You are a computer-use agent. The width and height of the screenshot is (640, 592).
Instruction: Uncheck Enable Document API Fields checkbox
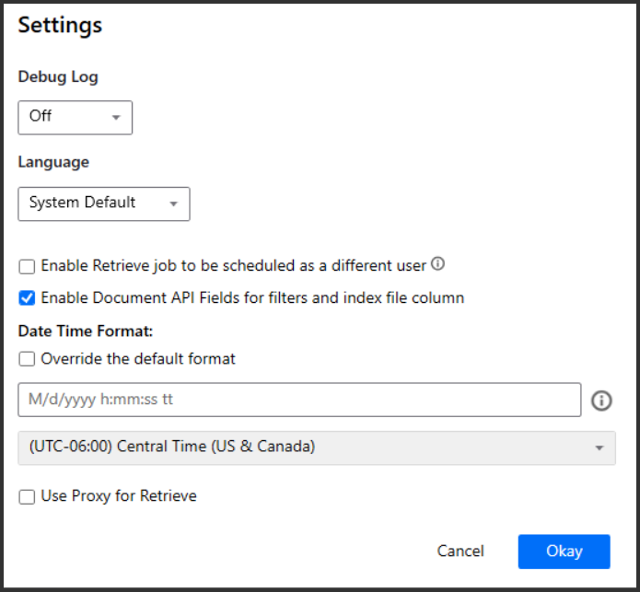[28, 298]
